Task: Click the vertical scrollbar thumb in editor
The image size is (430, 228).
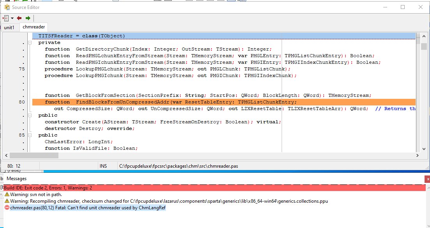Action: (424, 46)
